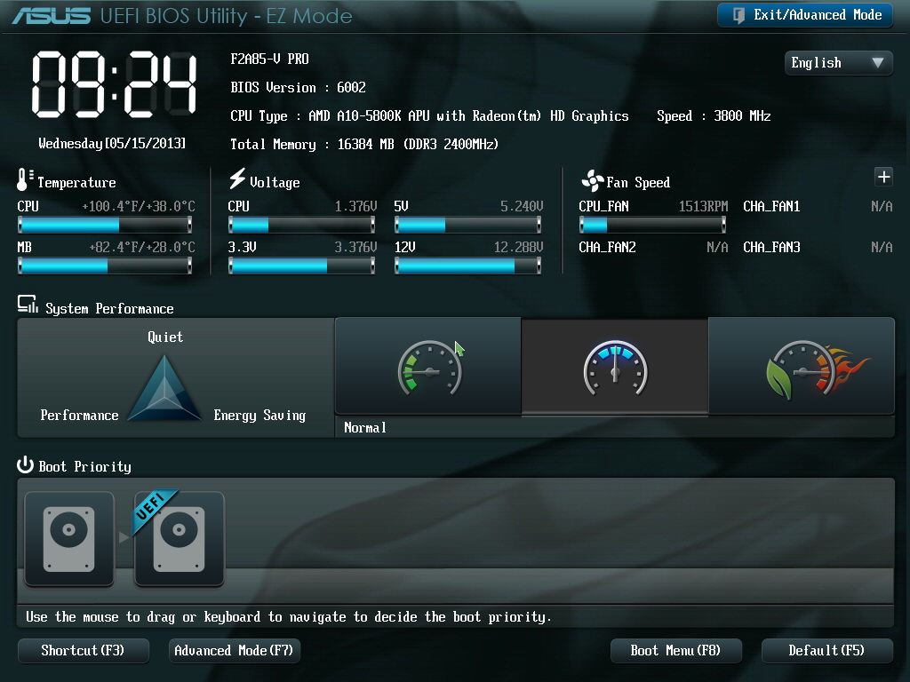This screenshot has height=682, width=910.
Task: Click the UEFI hard drive boot device
Action: tap(180, 539)
